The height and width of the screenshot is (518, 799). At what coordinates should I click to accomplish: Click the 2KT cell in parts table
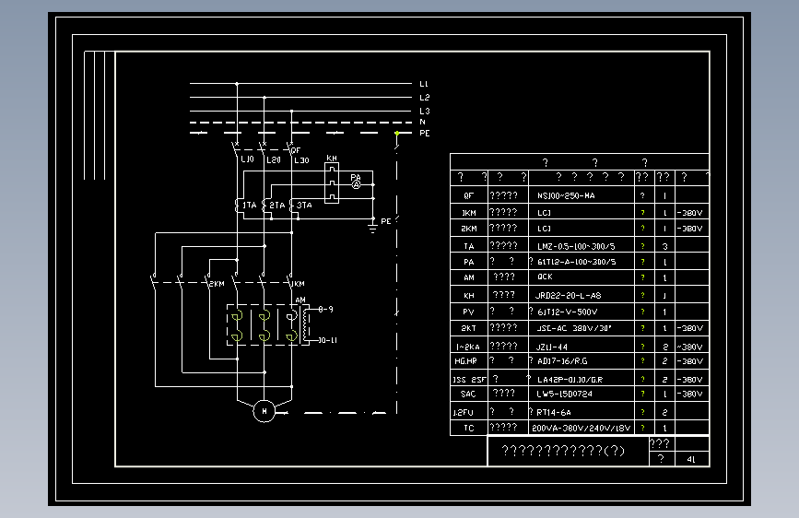pyautogui.click(x=469, y=328)
